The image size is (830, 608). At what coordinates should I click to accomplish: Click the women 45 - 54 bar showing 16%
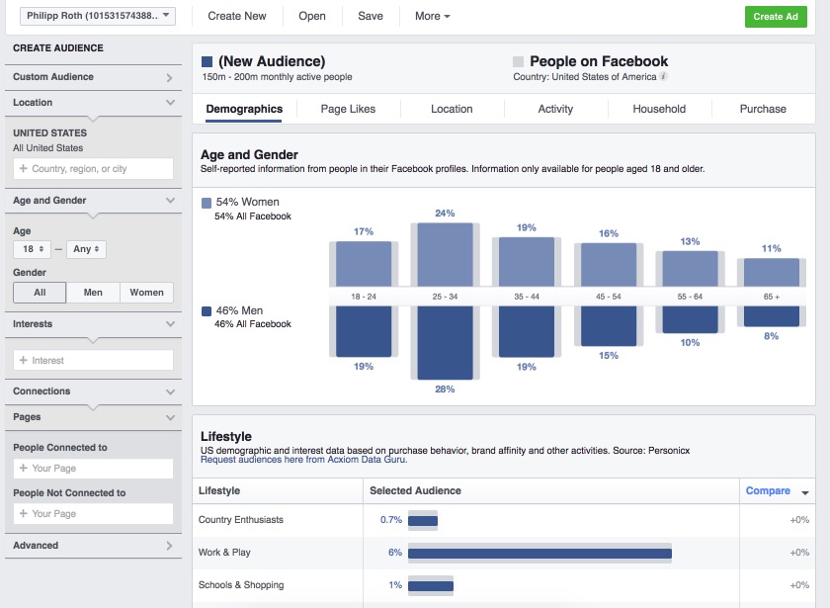click(609, 265)
